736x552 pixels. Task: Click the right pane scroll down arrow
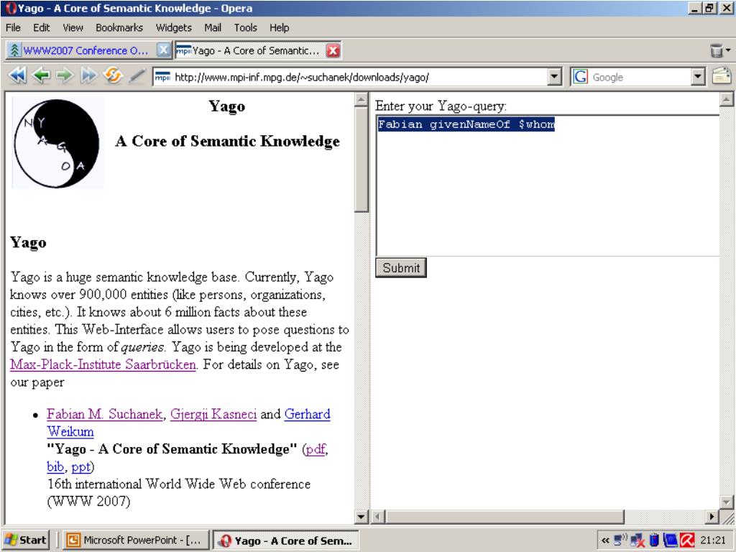726,502
